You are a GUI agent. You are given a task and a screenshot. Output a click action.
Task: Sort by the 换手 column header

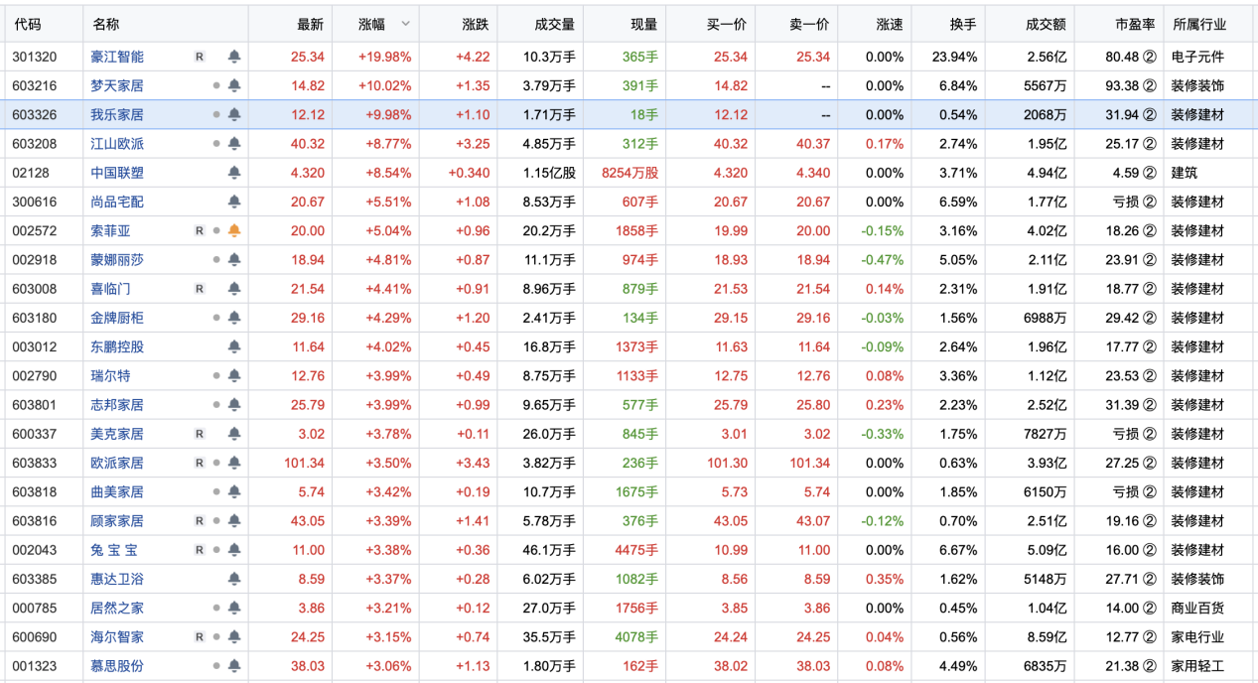coord(963,23)
